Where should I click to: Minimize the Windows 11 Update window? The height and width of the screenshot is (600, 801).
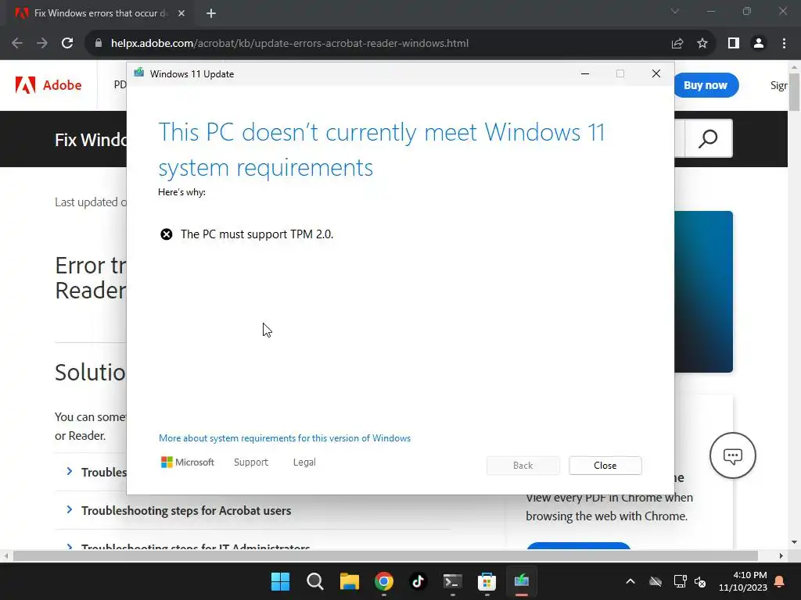click(585, 73)
